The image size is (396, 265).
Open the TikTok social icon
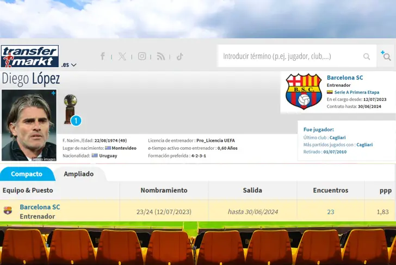click(x=180, y=56)
